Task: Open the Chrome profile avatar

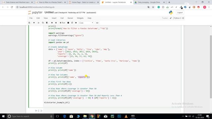Action: click(205, 7)
